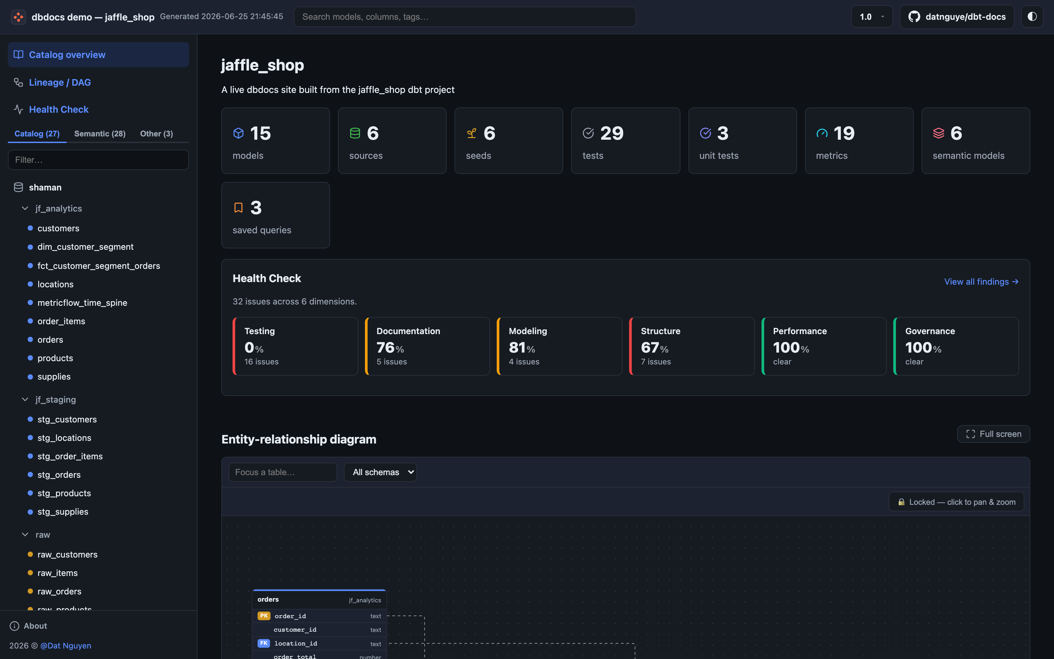Click the FK badge on location_id
This screenshot has width=1054, height=659.
264,643
